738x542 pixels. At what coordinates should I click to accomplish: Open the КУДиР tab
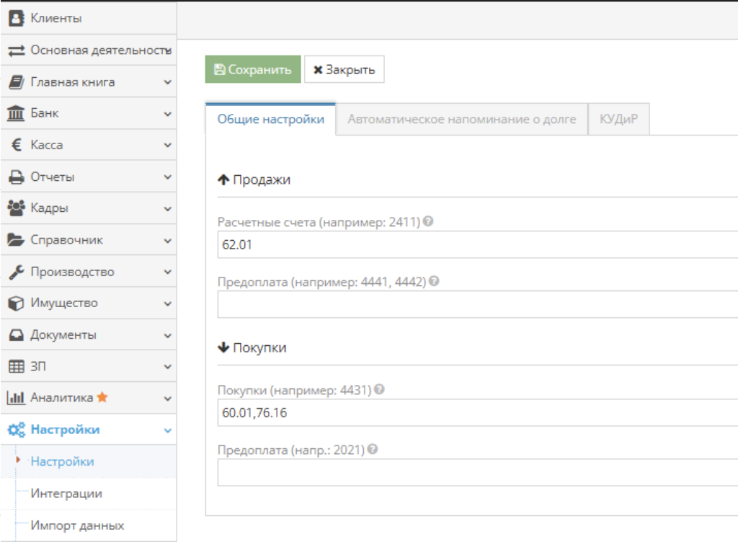(618, 120)
